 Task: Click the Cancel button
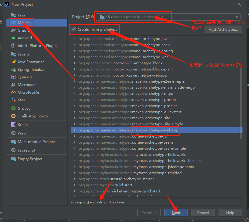pos(203,213)
